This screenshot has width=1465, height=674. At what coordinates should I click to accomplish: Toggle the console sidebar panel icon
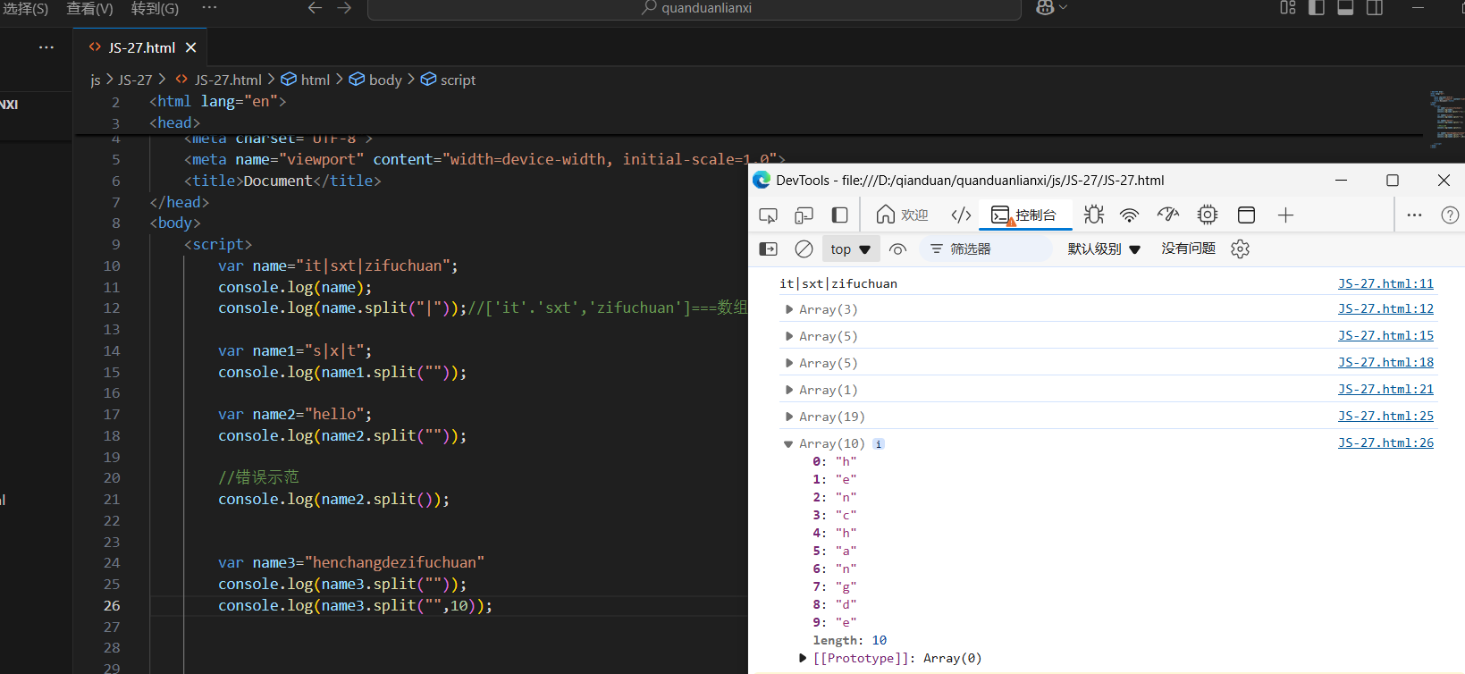769,249
